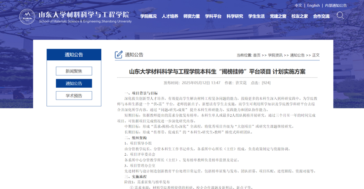Expand the 科学研究 navigation item
This screenshot has height=189, width=364.
(235, 16)
